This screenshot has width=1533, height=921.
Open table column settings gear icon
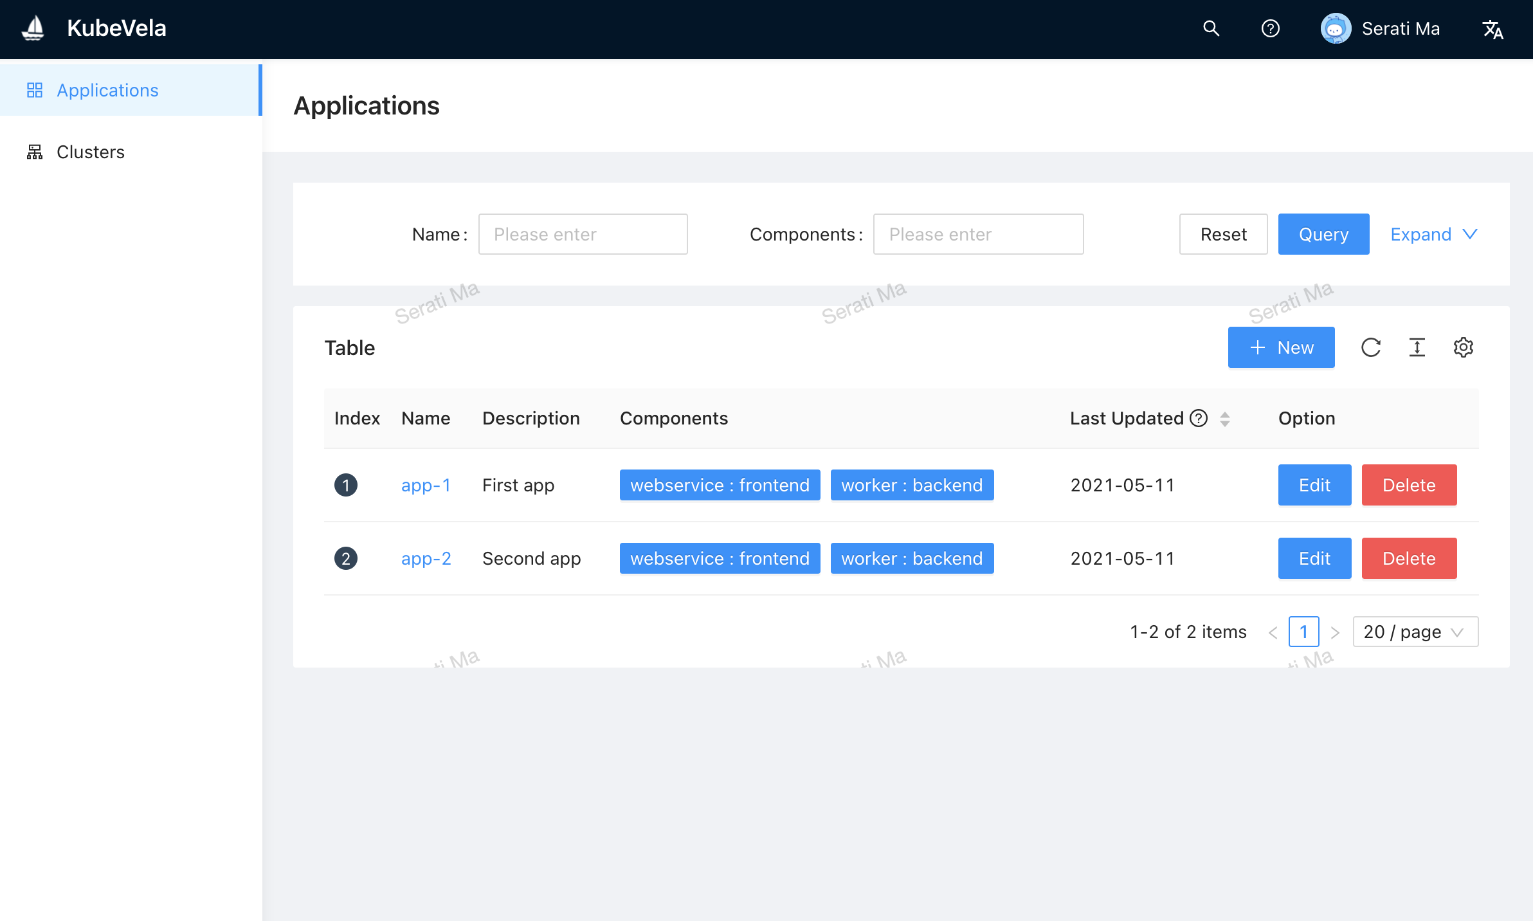click(x=1463, y=347)
